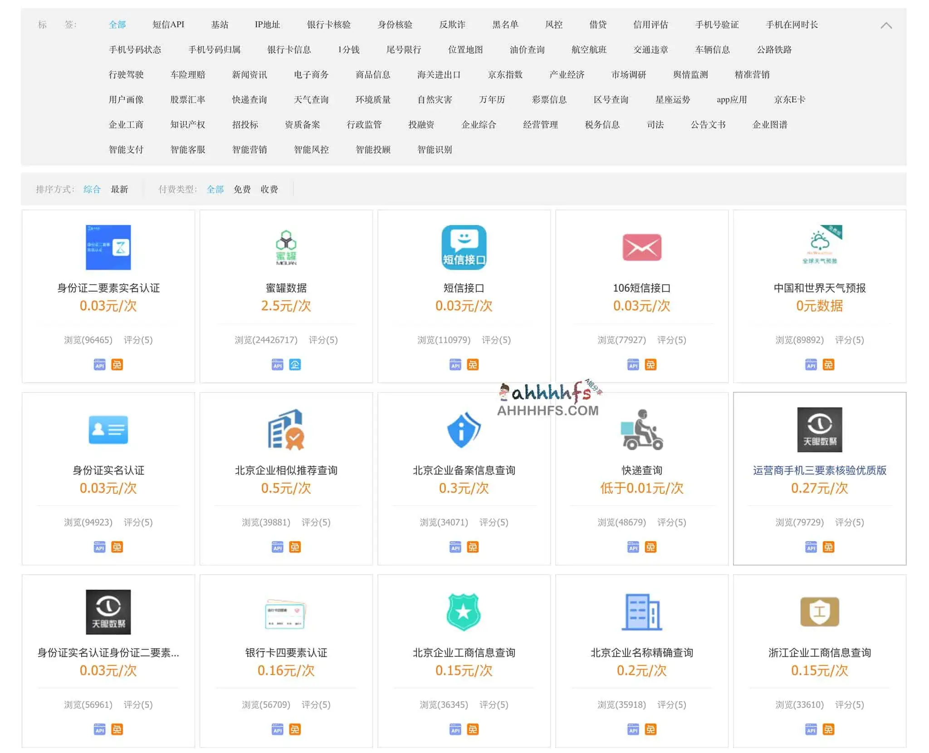Filter payment type to 免费
This screenshot has width=929, height=753.
point(242,189)
